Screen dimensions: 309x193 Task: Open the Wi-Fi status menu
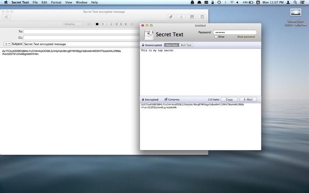coord(232,2)
